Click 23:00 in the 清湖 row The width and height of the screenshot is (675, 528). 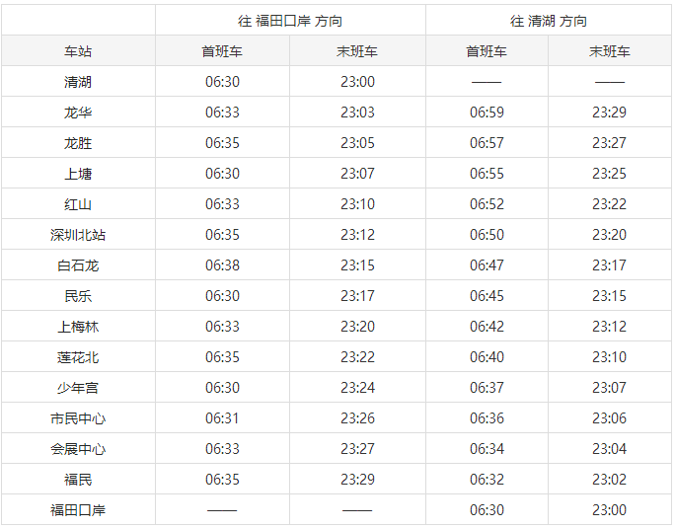coord(357,82)
